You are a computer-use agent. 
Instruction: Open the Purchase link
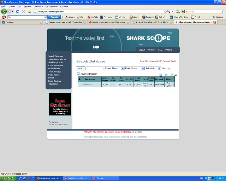pos(151,49)
